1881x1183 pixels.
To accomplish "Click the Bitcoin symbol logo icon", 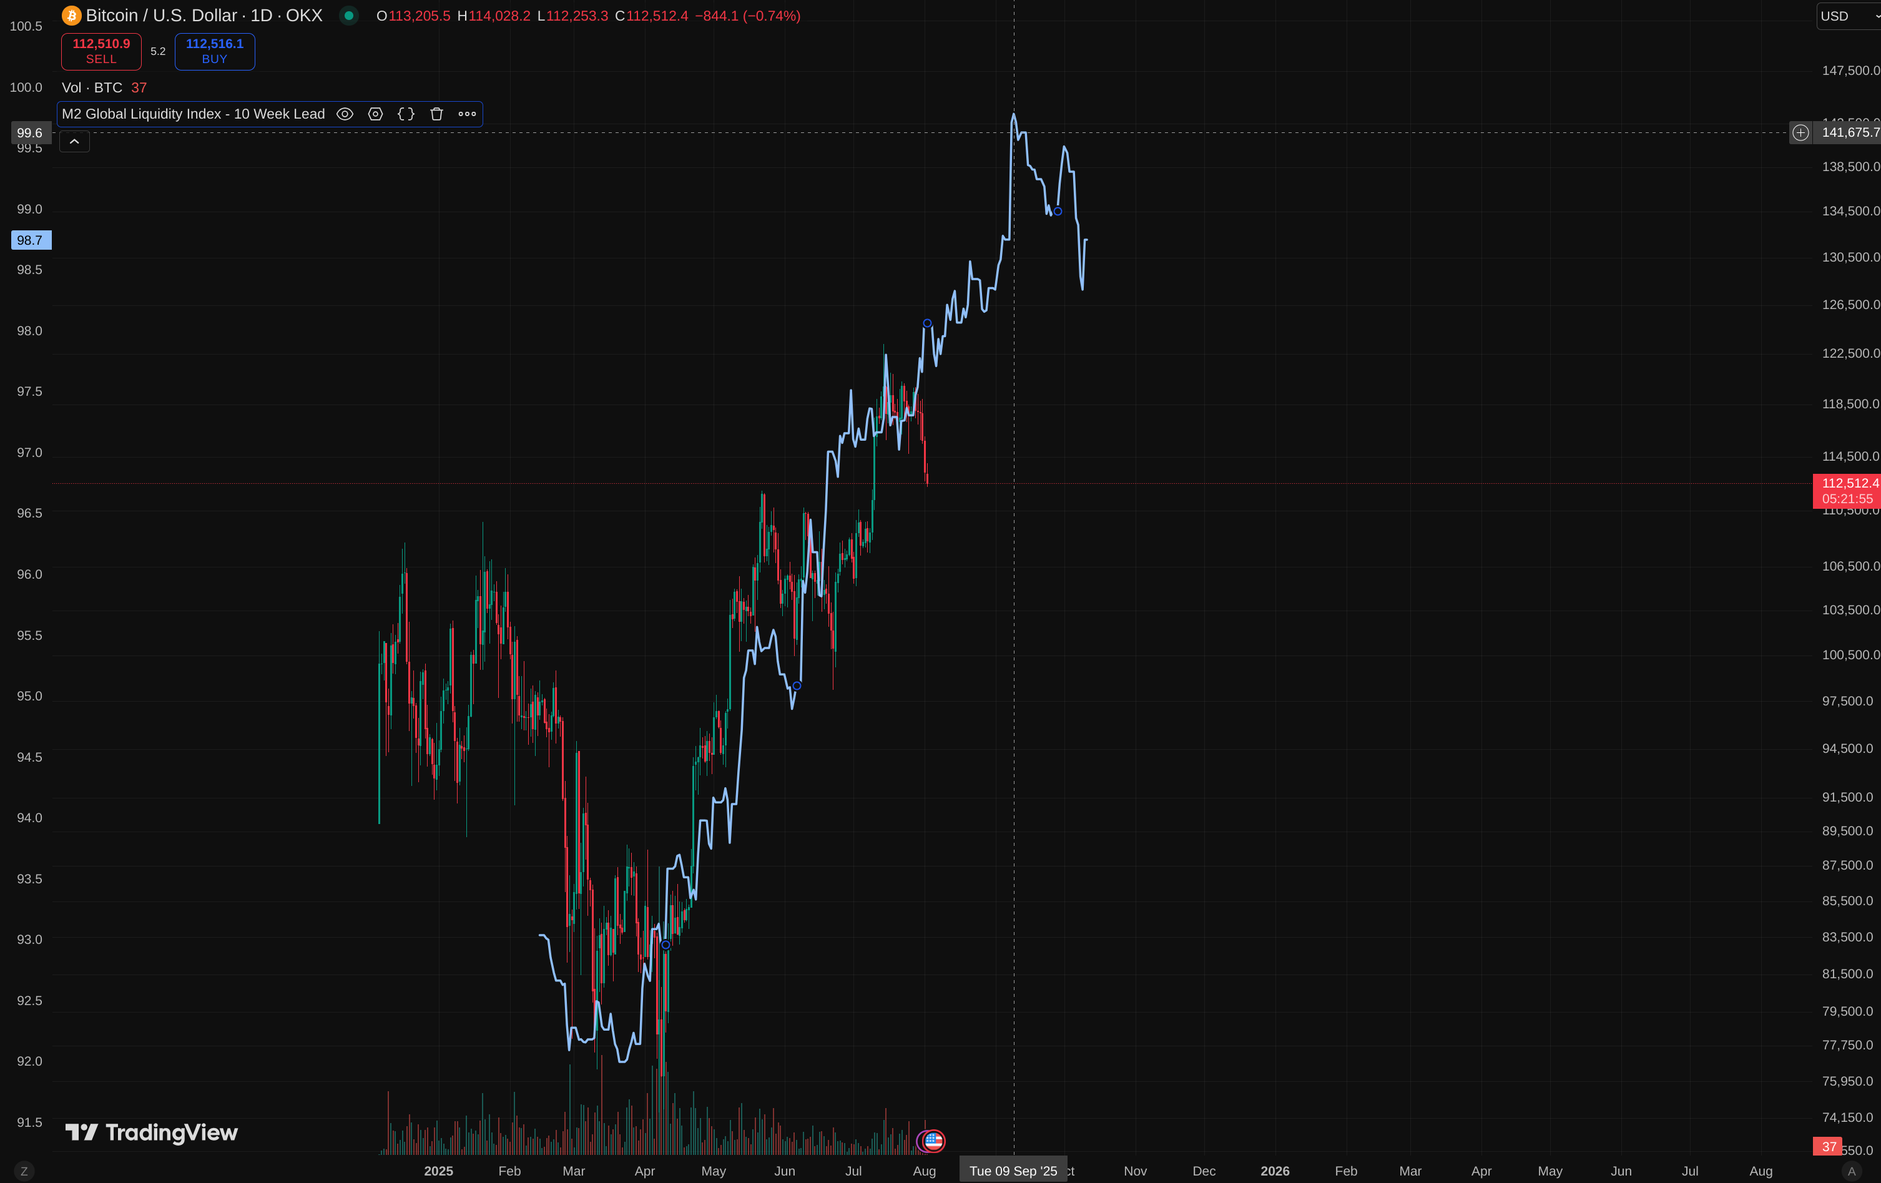I will tap(71, 16).
